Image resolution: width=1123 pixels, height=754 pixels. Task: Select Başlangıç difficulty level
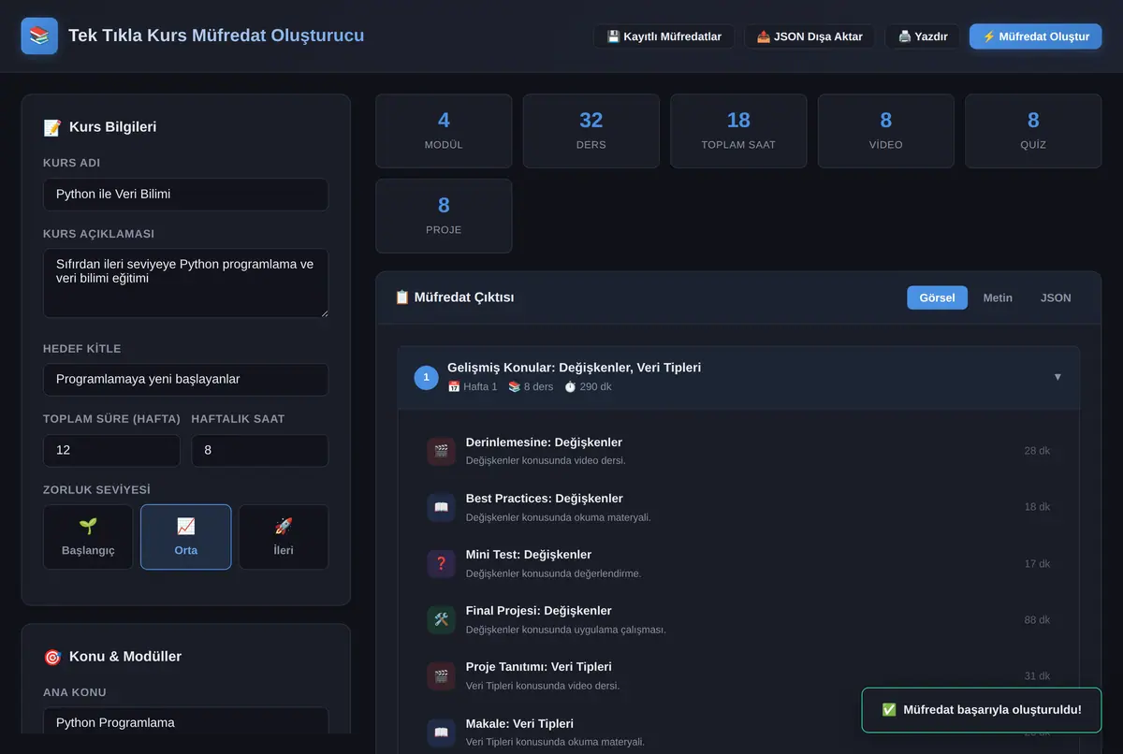pos(88,537)
